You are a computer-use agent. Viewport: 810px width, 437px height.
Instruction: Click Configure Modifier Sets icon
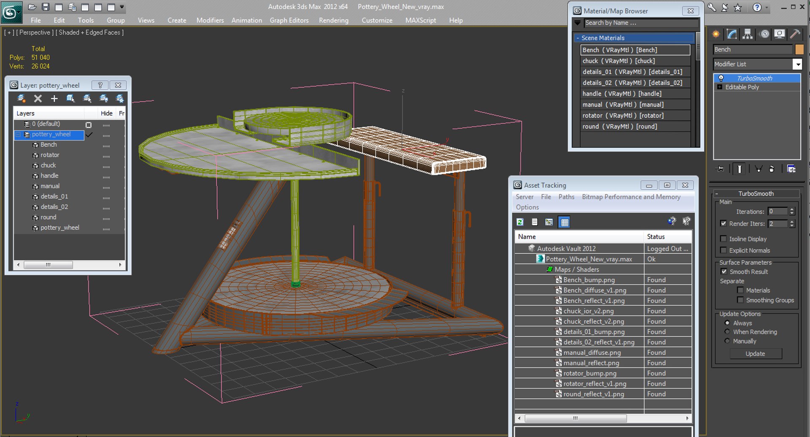coord(791,169)
